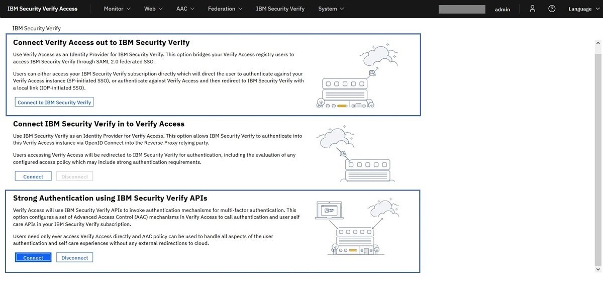The width and height of the screenshot is (603, 287).
Task: Click Disconnect under Strong Authentication section
Action: tap(75, 257)
